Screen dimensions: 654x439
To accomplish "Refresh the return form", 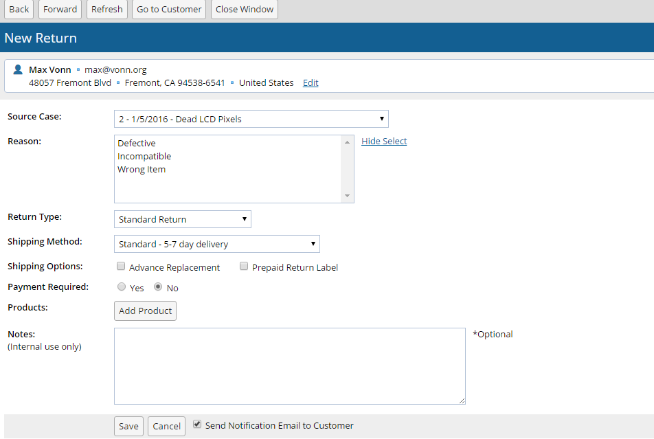I will 106,10.
